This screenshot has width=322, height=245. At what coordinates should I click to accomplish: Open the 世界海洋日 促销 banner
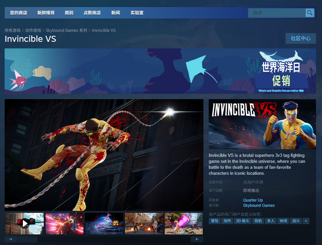coord(160,71)
